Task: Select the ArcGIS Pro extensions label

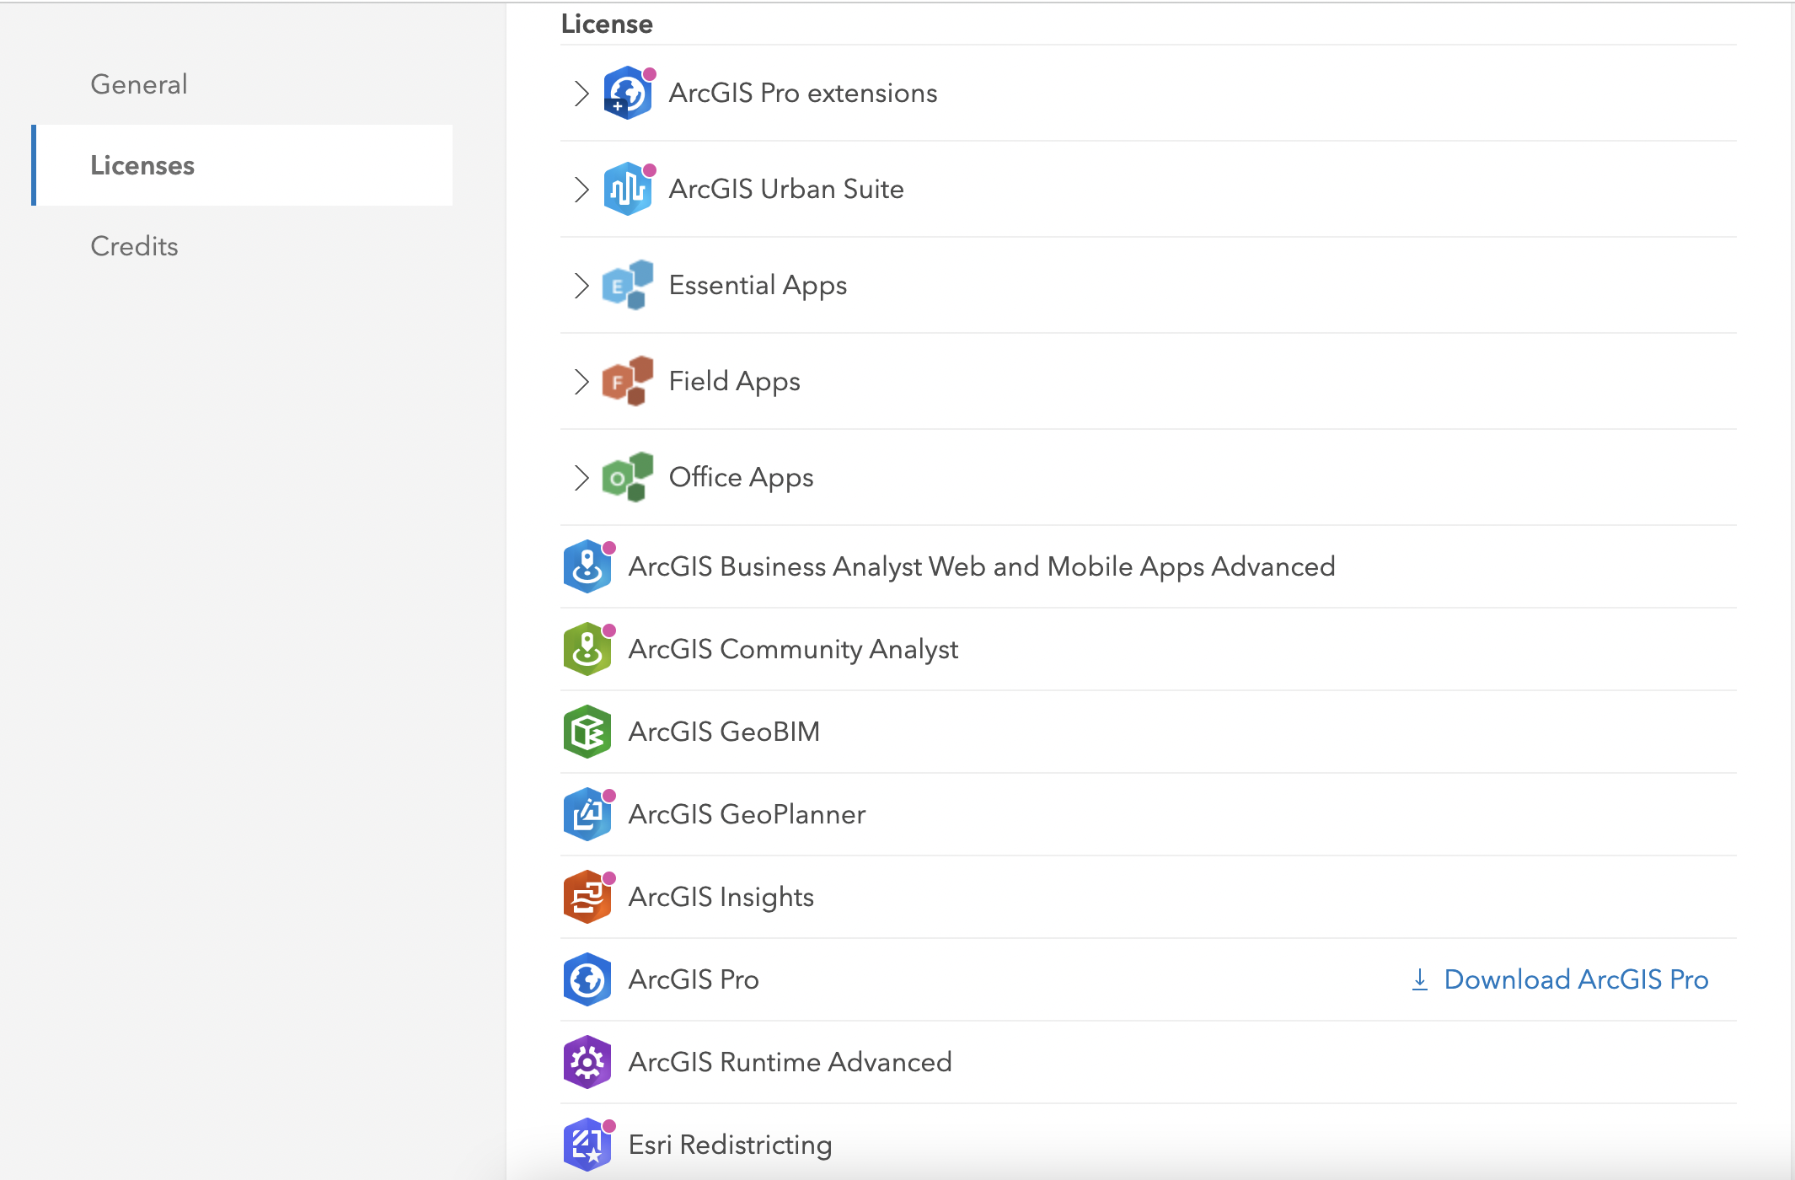Action: click(x=803, y=93)
